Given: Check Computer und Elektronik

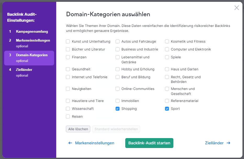Looking at the screenshot, I should 167,49.
